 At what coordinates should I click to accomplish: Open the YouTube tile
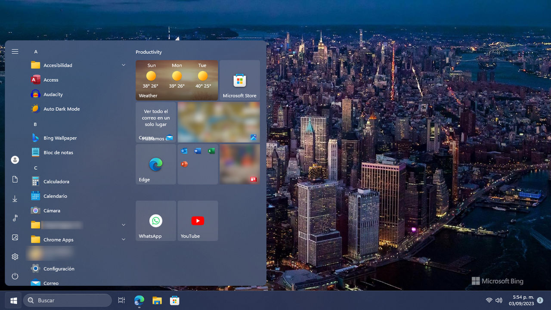point(198,221)
